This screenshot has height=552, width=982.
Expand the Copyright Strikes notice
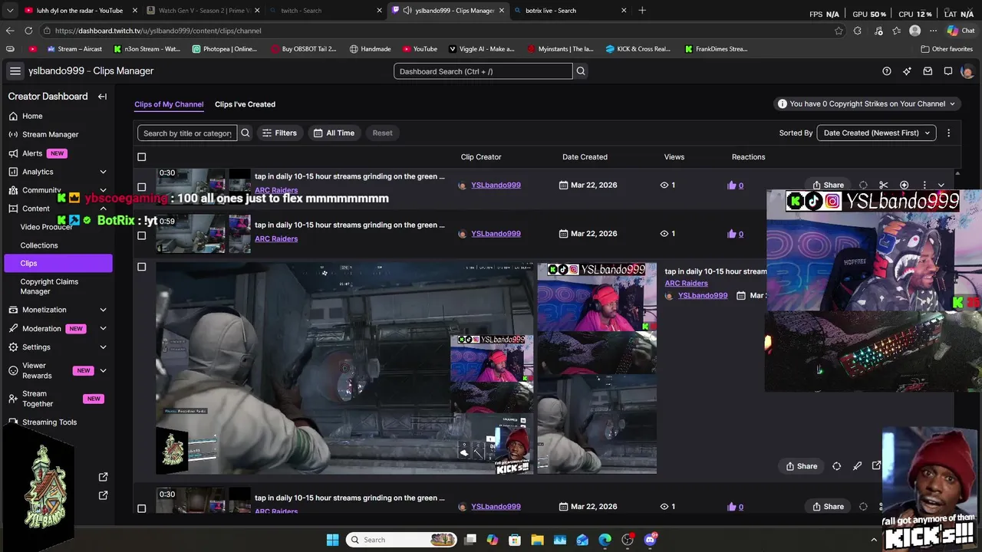(x=867, y=103)
